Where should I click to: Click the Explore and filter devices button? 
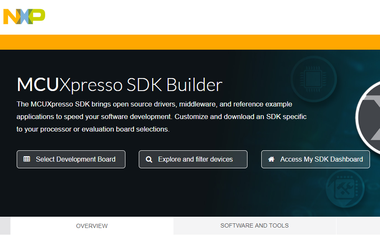pos(193,160)
